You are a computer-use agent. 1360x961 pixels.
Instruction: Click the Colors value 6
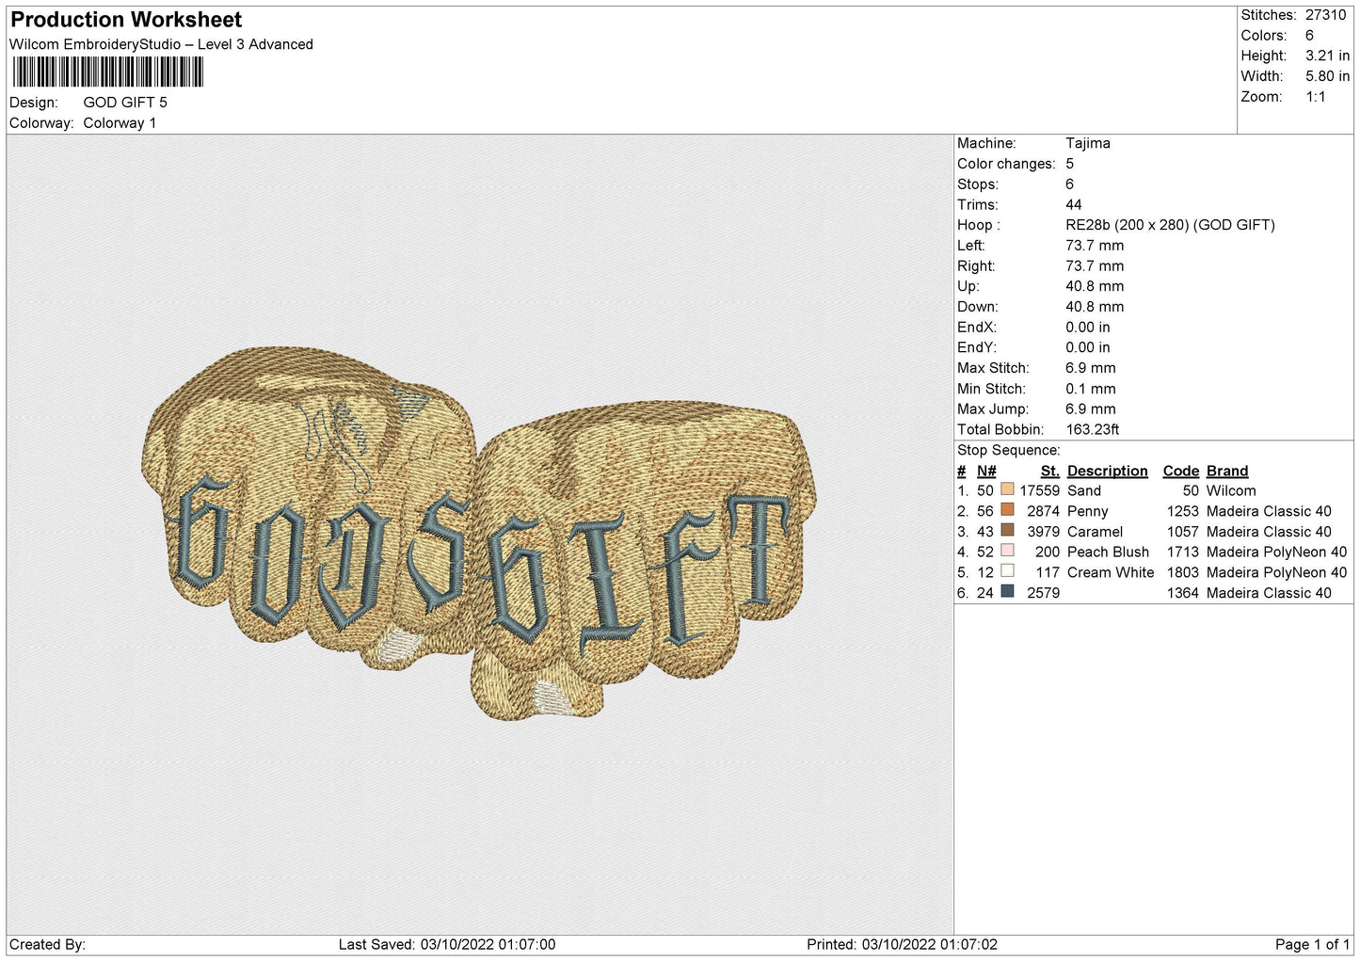pos(1309,36)
